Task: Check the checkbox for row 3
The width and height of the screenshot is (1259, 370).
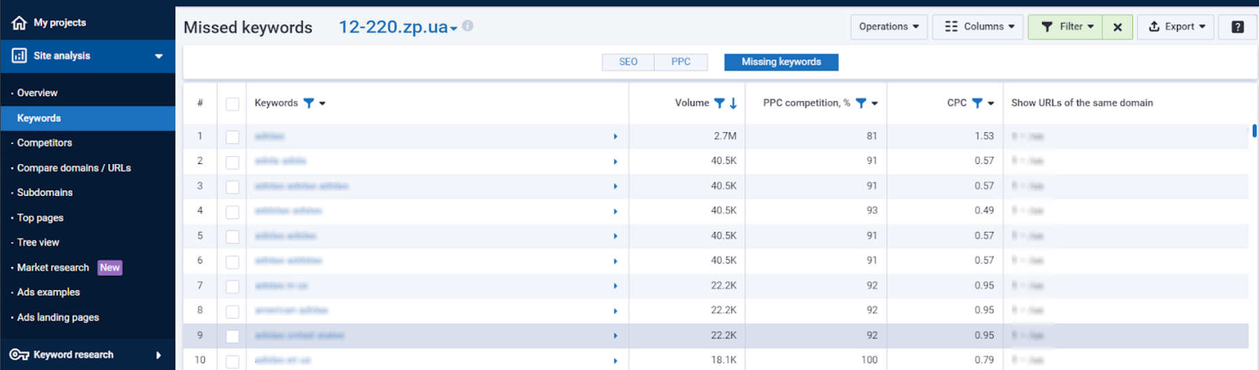Action: (x=232, y=187)
